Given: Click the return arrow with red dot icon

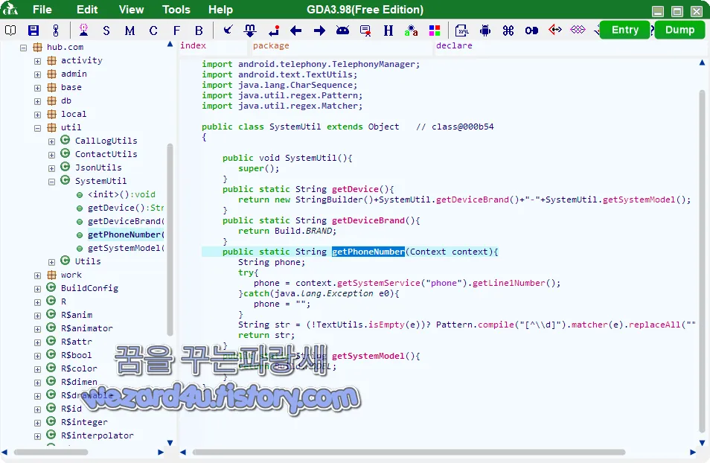Looking at the screenshot, I should (274, 31).
